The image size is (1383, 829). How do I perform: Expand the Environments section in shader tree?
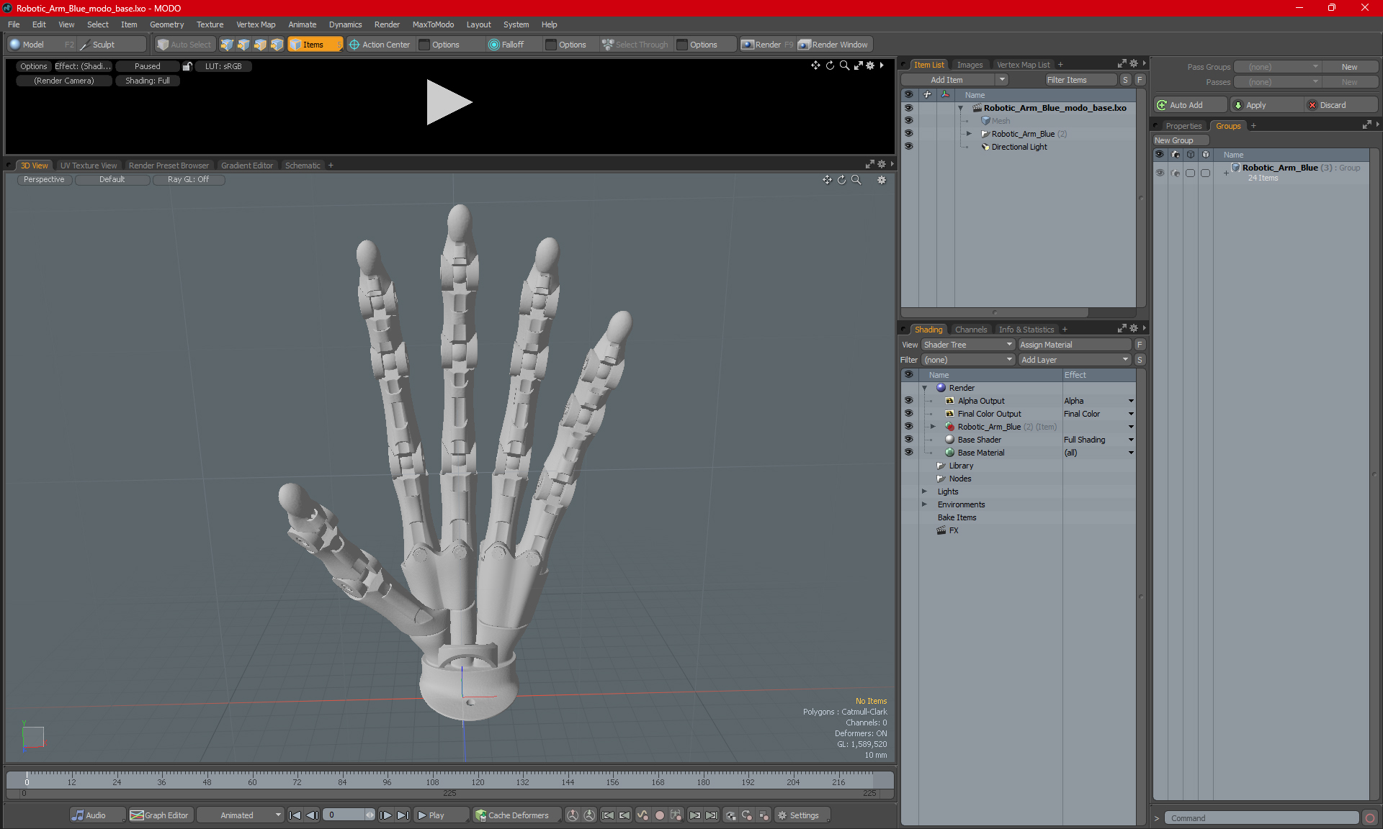[925, 504]
